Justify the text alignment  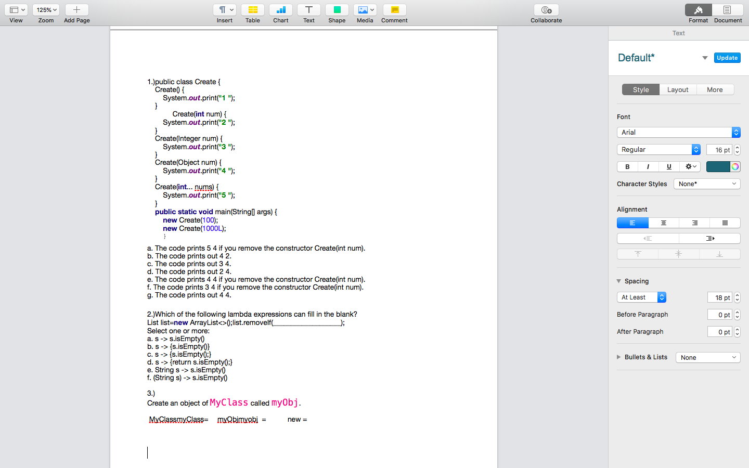click(725, 223)
